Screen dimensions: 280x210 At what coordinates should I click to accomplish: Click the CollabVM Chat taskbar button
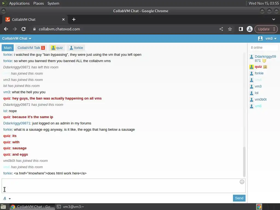coord(32,207)
